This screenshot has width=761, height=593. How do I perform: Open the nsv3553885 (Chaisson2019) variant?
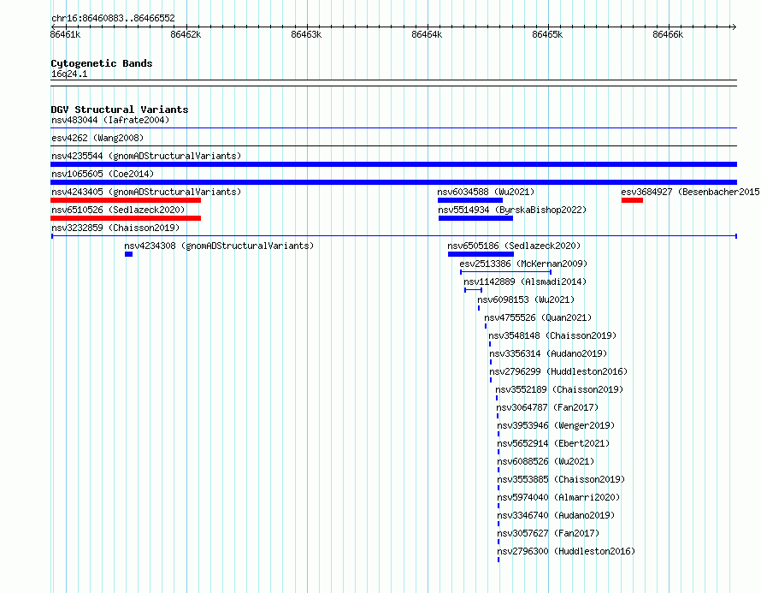pyautogui.click(x=561, y=479)
